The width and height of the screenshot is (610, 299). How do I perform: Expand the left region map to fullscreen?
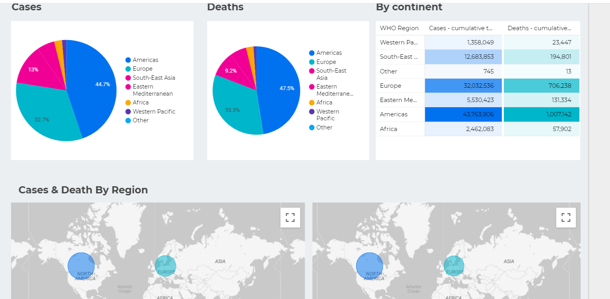click(x=290, y=217)
